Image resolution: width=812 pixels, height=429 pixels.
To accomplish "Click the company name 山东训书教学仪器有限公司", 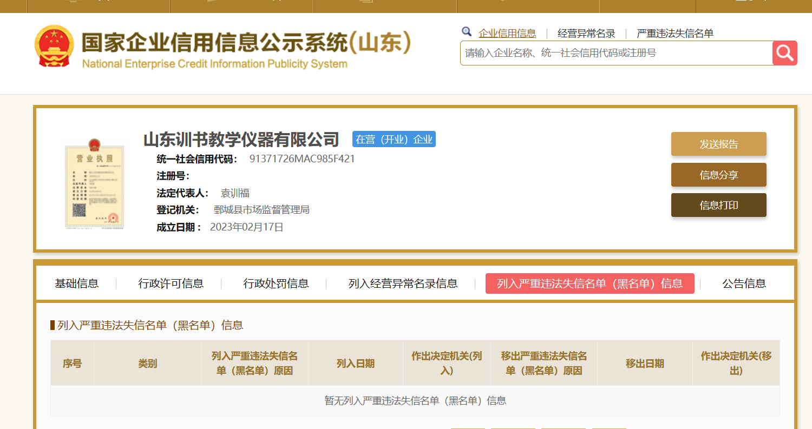I will 241,140.
